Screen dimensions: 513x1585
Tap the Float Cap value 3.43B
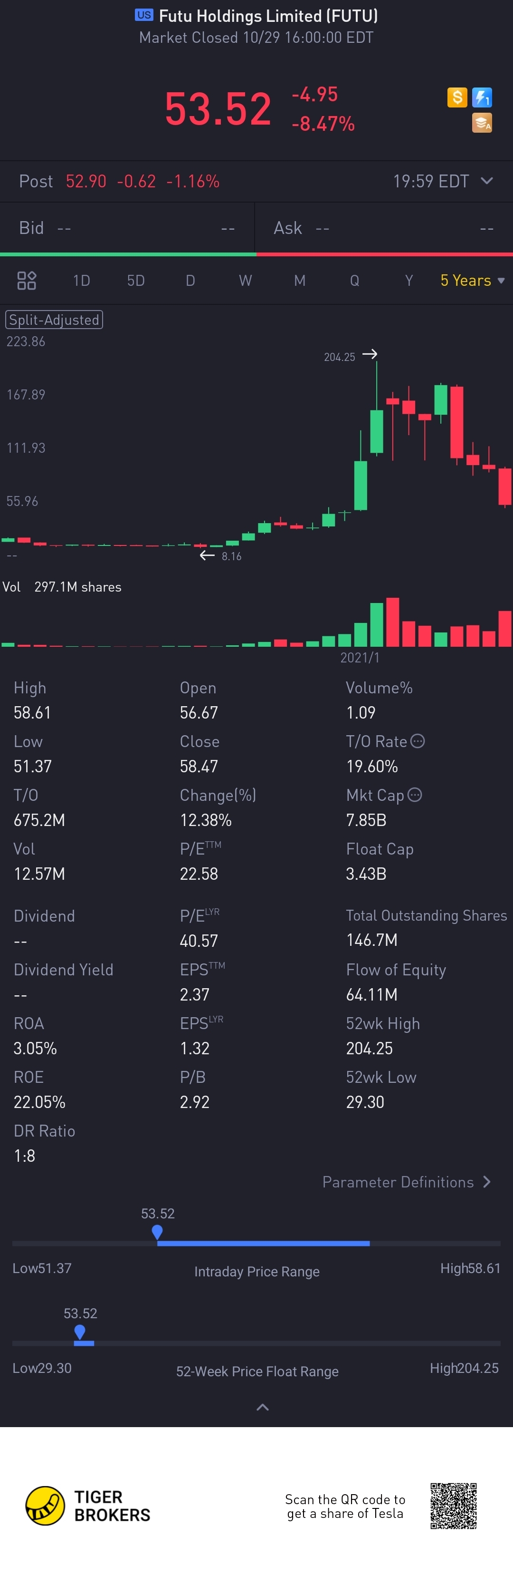[366, 874]
